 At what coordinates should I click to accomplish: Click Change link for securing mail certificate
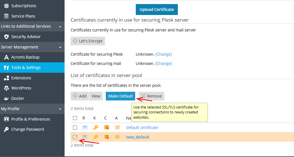coord(163,63)
